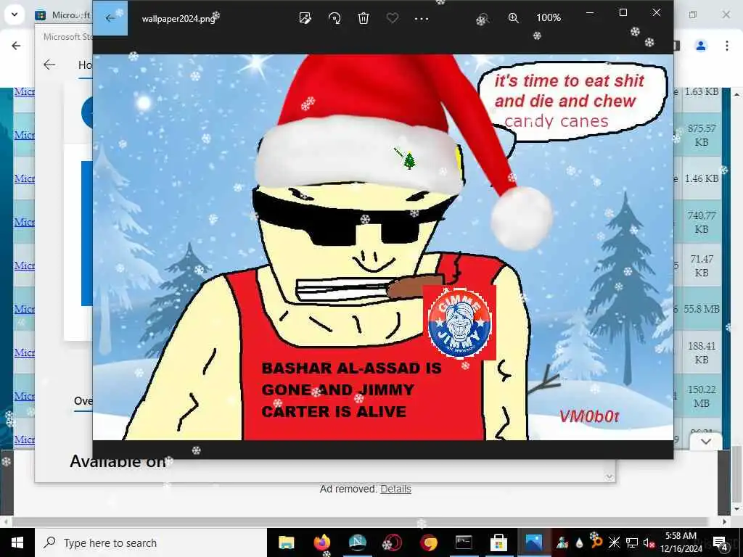Click the white asterisk tray icon
Screen dimensions: 743x557
614,542
